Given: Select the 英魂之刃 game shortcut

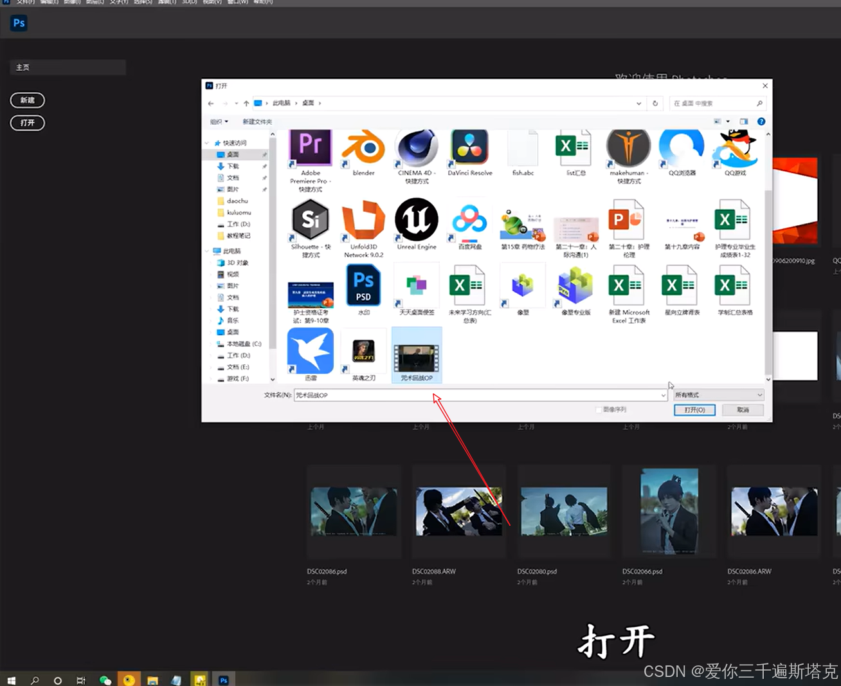Looking at the screenshot, I should [363, 351].
